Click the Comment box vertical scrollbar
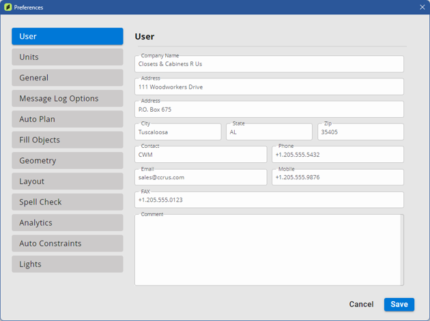Viewport: 430px width, 321px height. point(402,250)
